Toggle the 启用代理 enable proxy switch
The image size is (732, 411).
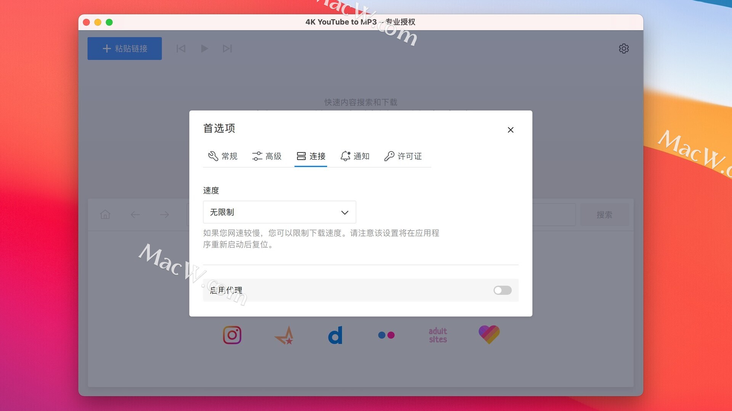click(502, 290)
